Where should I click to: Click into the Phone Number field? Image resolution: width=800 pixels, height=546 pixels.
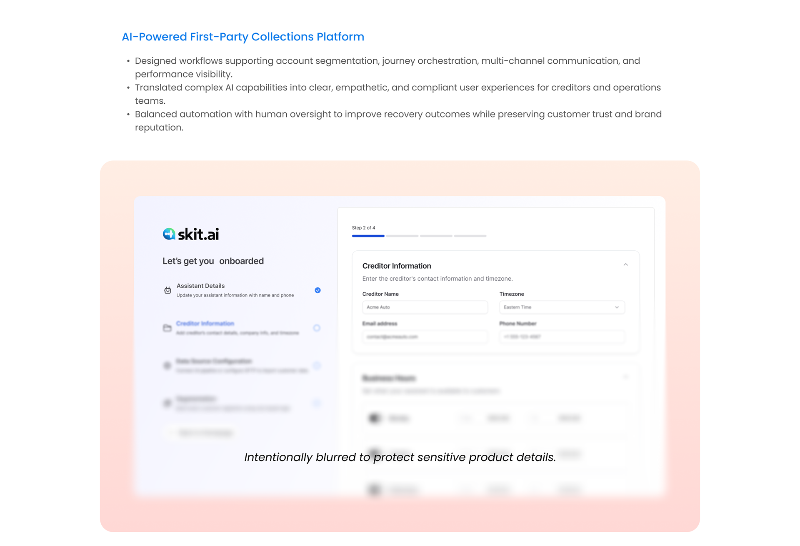pos(562,337)
